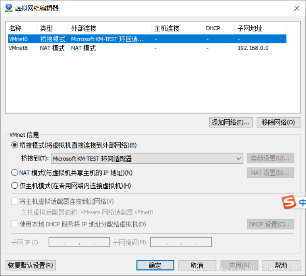Open the 桥接到 adapter dropdown
Viewport: 306px width, 276px height.
(x=147, y=158)
